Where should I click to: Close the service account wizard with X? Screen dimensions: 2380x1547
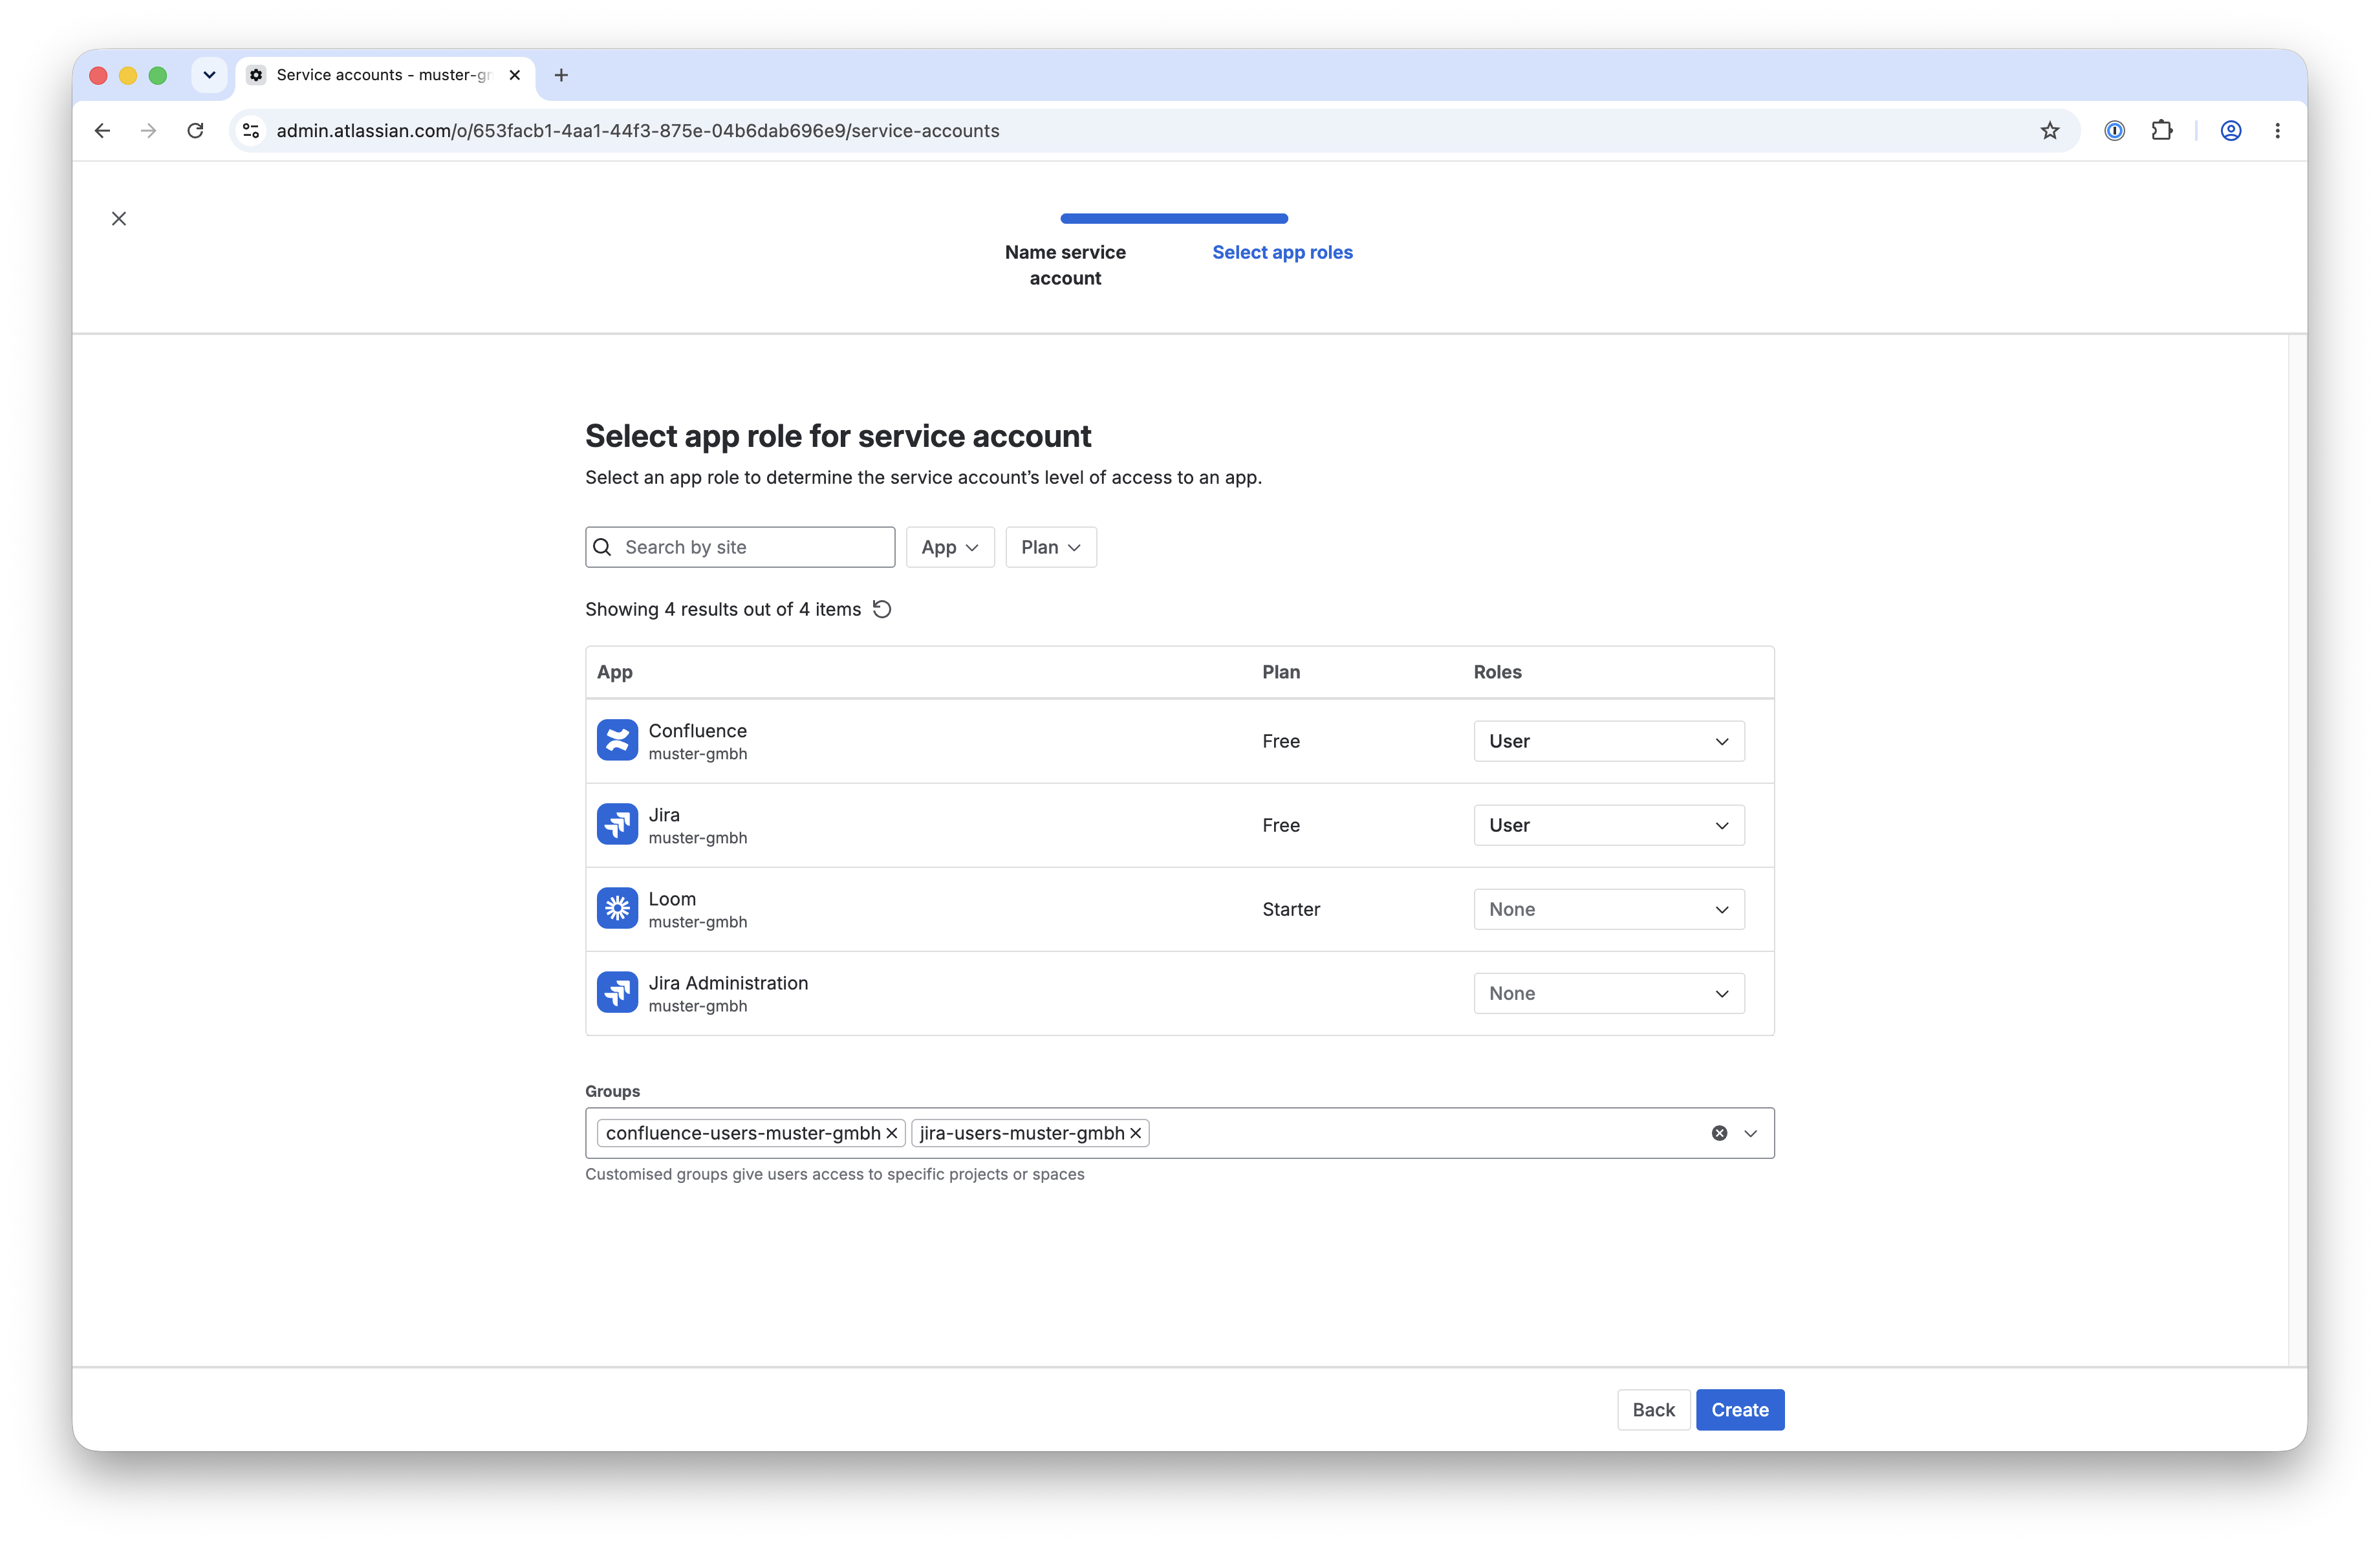(x=119, y=218)
